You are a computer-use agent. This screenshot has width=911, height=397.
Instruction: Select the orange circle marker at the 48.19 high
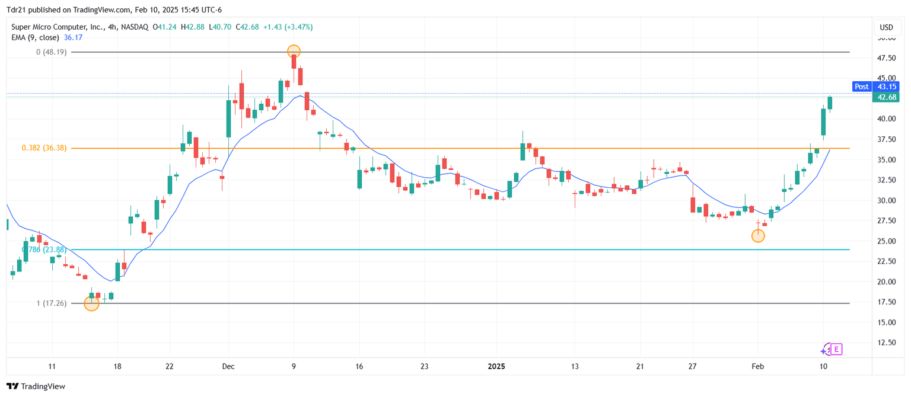tap(294, 52)
